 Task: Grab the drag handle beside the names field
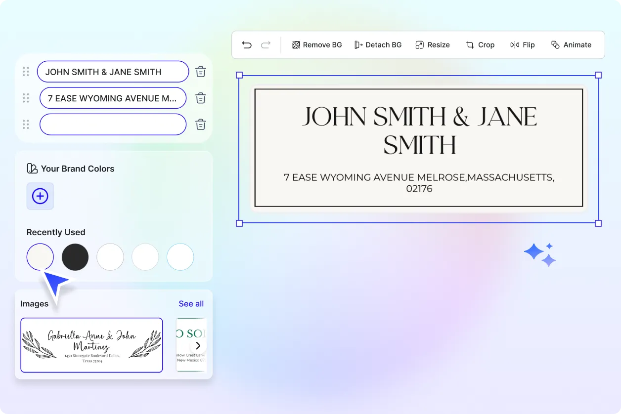coord(26,71)
